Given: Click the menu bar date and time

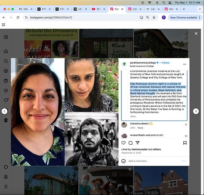Looking at the screenshot, I should 187,3.
